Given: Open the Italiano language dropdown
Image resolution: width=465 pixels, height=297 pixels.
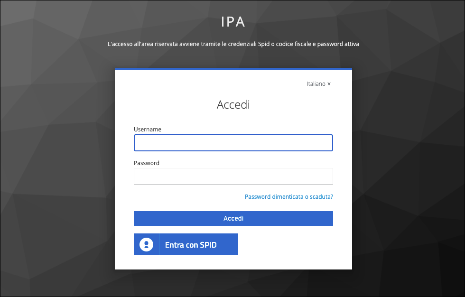Looking at the screenshot, I should tap(318, 84).
